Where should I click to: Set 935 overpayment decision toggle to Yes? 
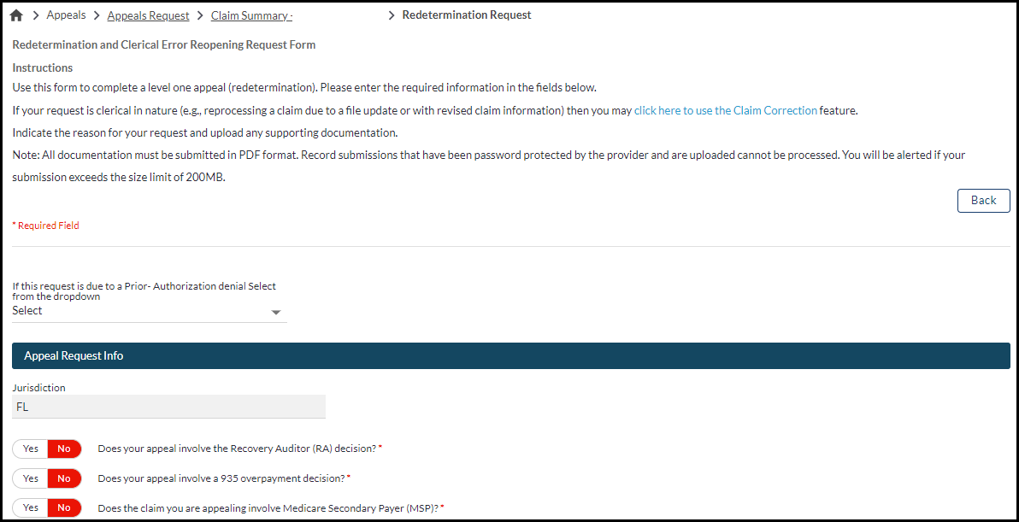31,478
